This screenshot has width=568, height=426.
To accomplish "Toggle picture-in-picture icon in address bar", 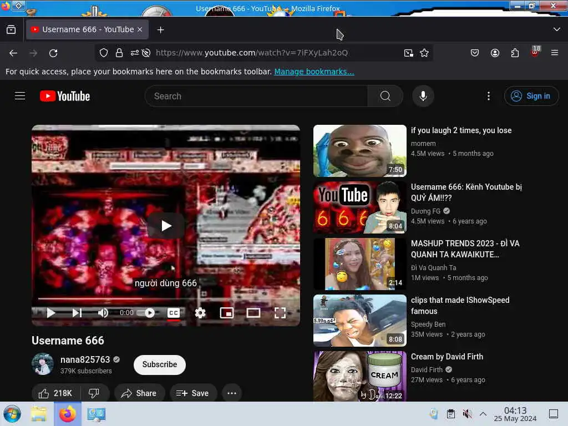I will (x=408, y=53).
